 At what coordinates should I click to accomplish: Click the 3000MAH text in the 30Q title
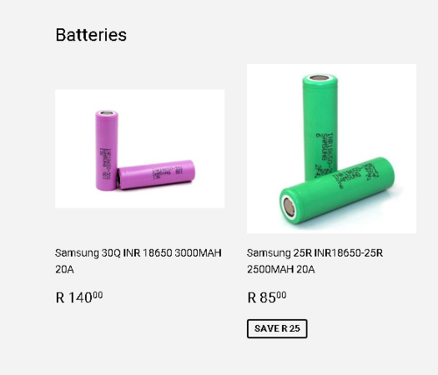(198, 252)
